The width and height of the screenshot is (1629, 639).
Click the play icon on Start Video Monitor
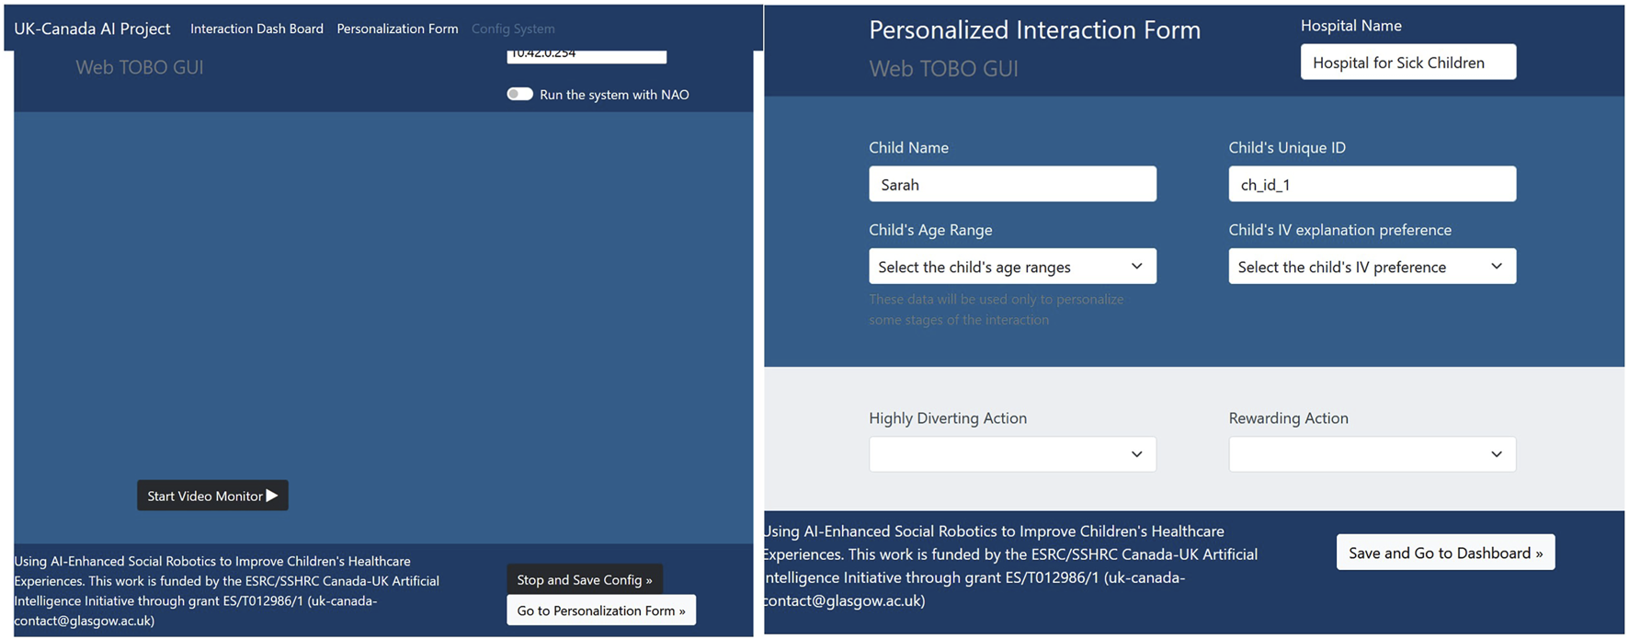pos(273,495)
